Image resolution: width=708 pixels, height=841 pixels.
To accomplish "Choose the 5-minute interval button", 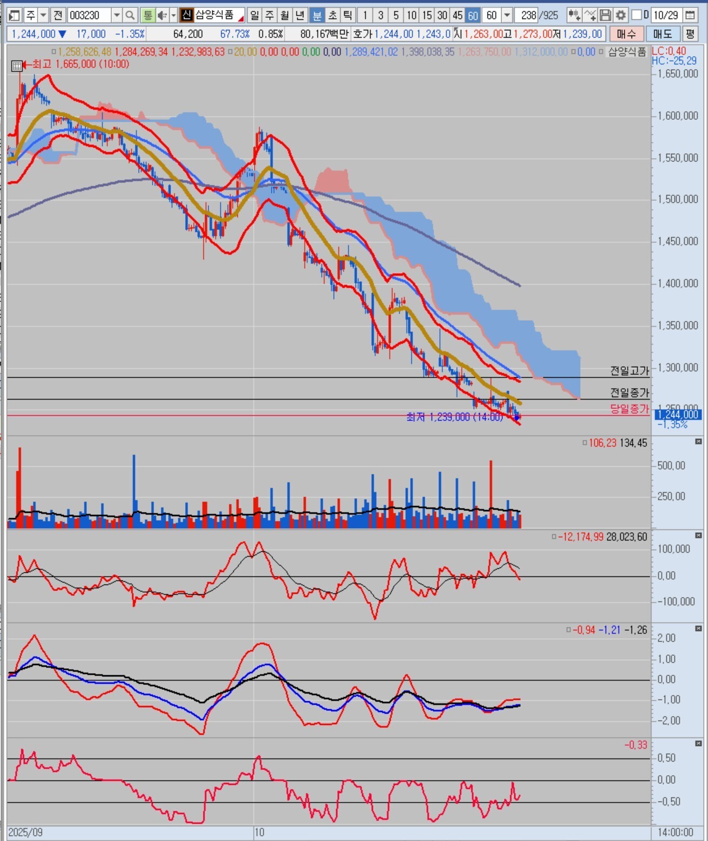I will (396, 15).
